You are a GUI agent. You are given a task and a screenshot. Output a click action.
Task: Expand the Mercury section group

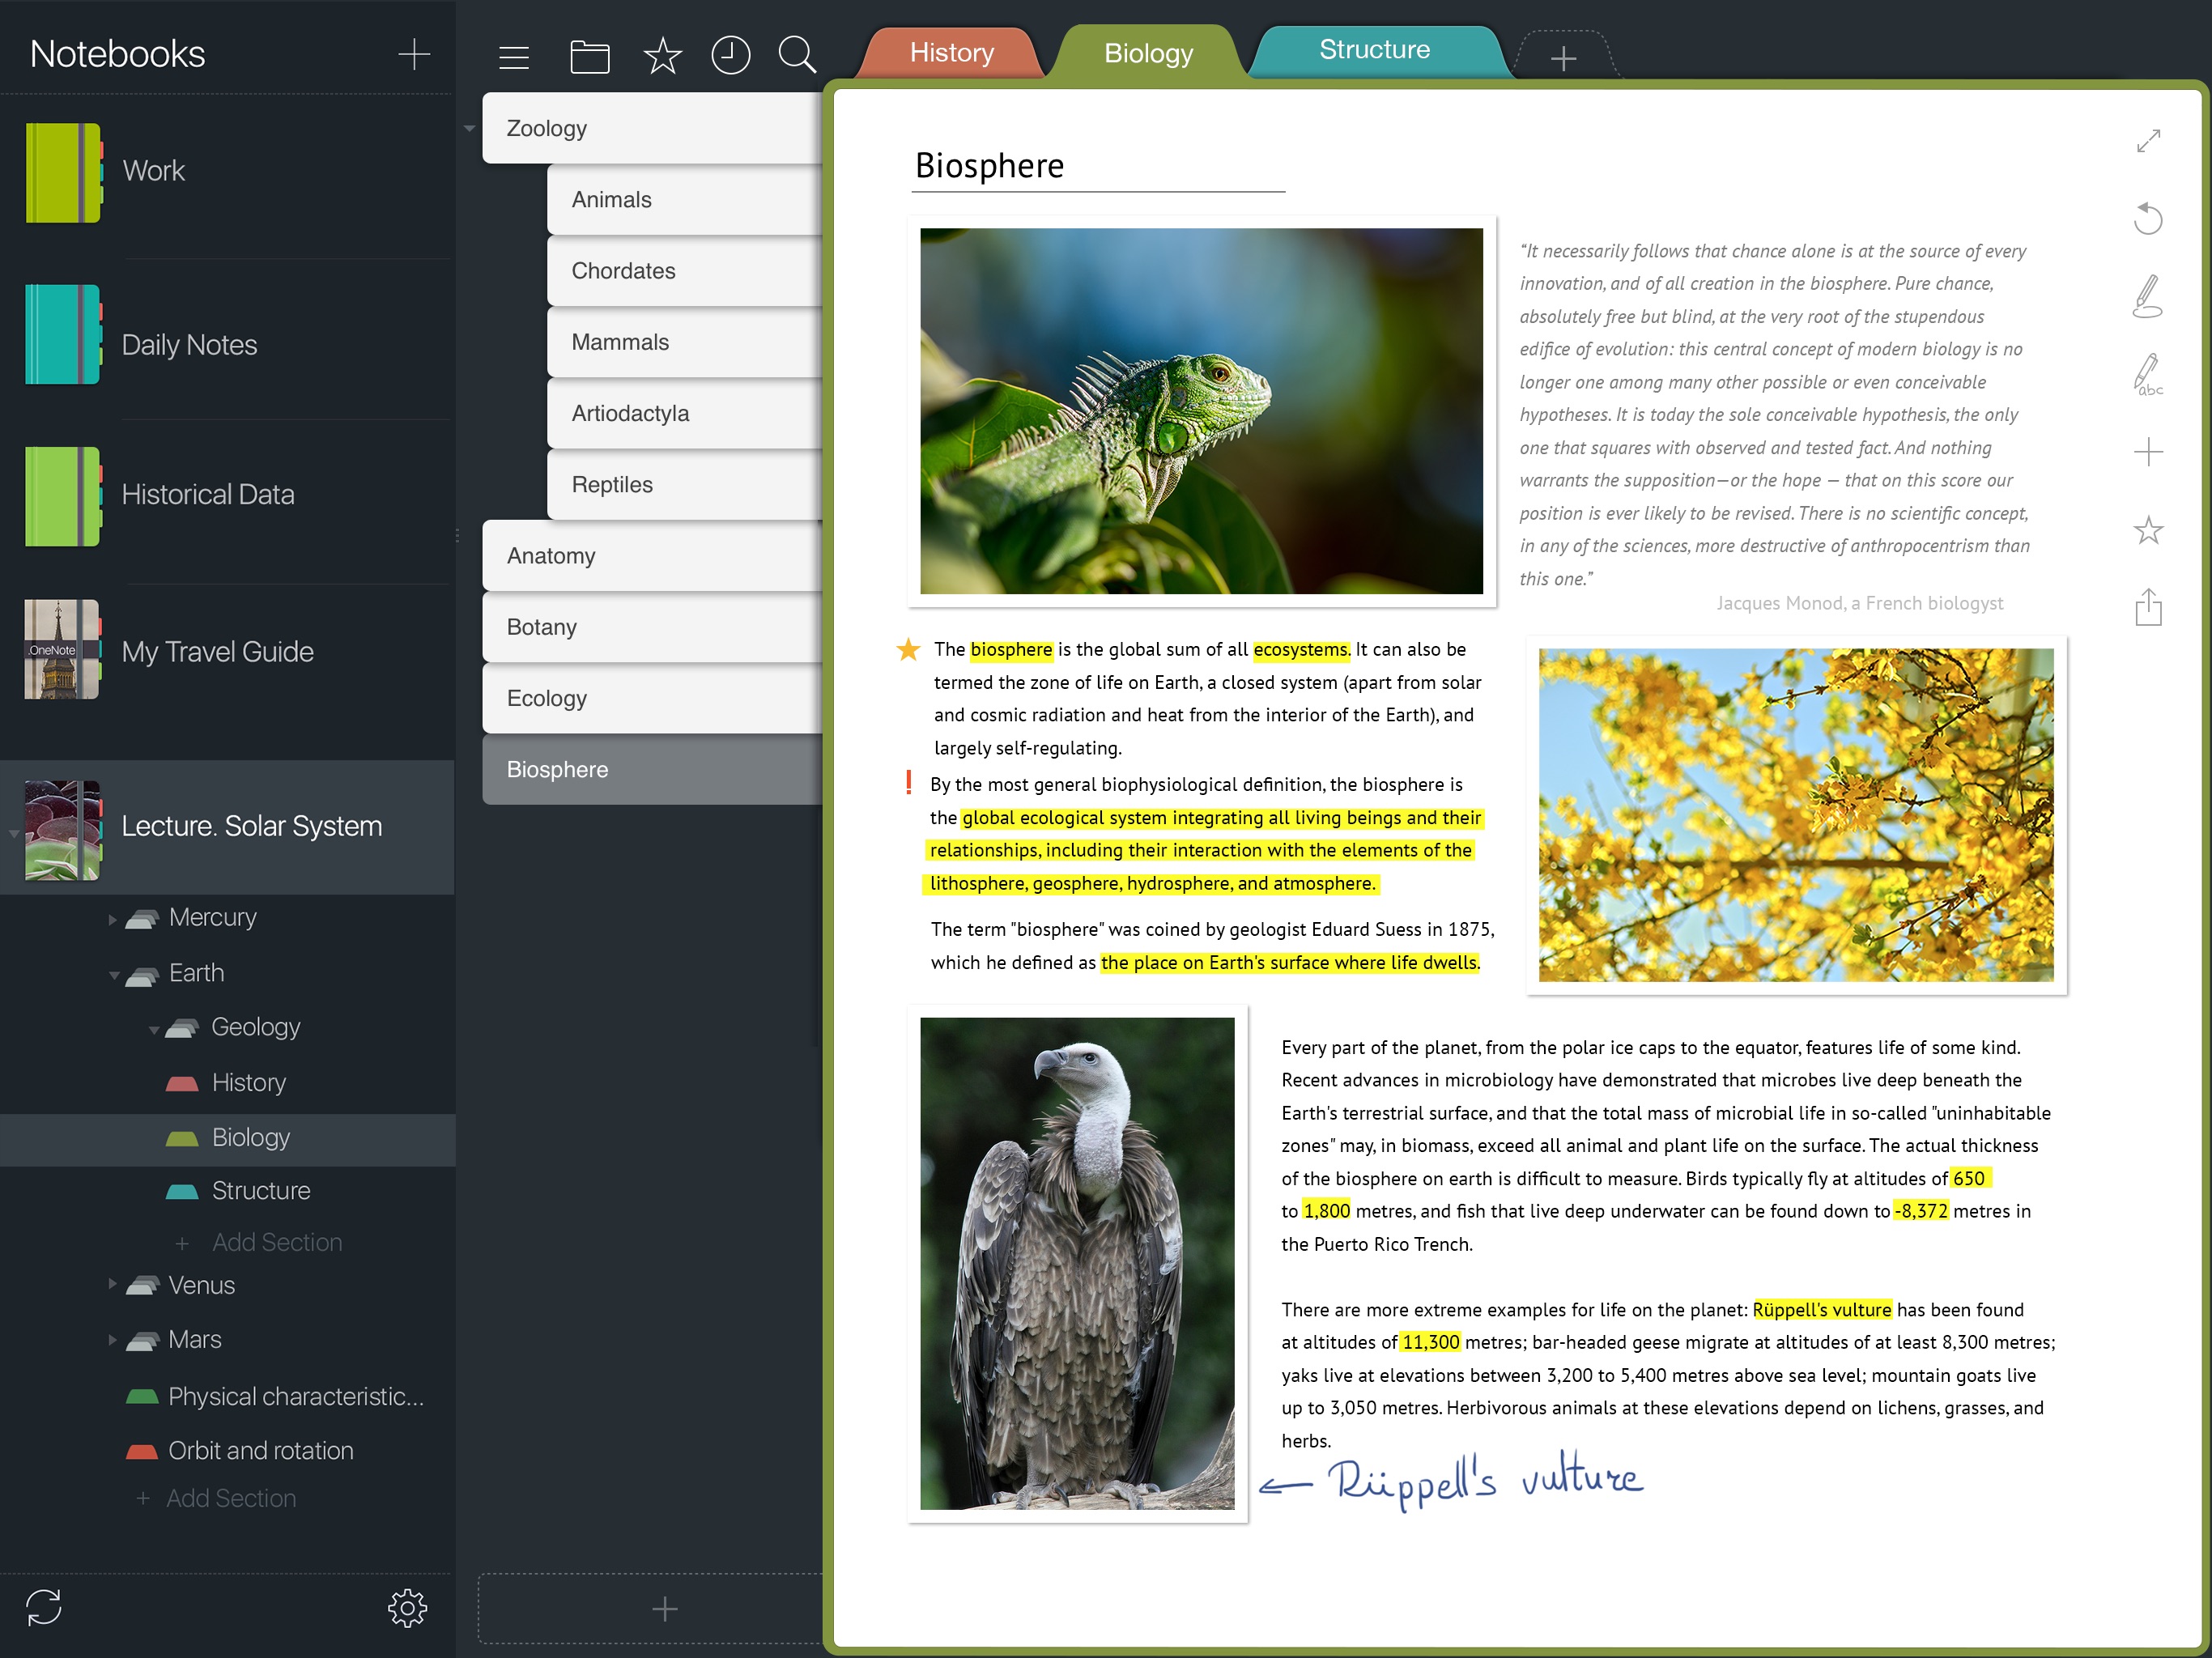[113, 919]
